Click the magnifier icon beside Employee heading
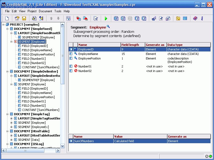 pos(108,26)
